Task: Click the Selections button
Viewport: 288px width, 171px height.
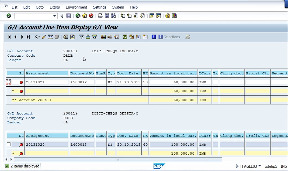Action: 169,37
